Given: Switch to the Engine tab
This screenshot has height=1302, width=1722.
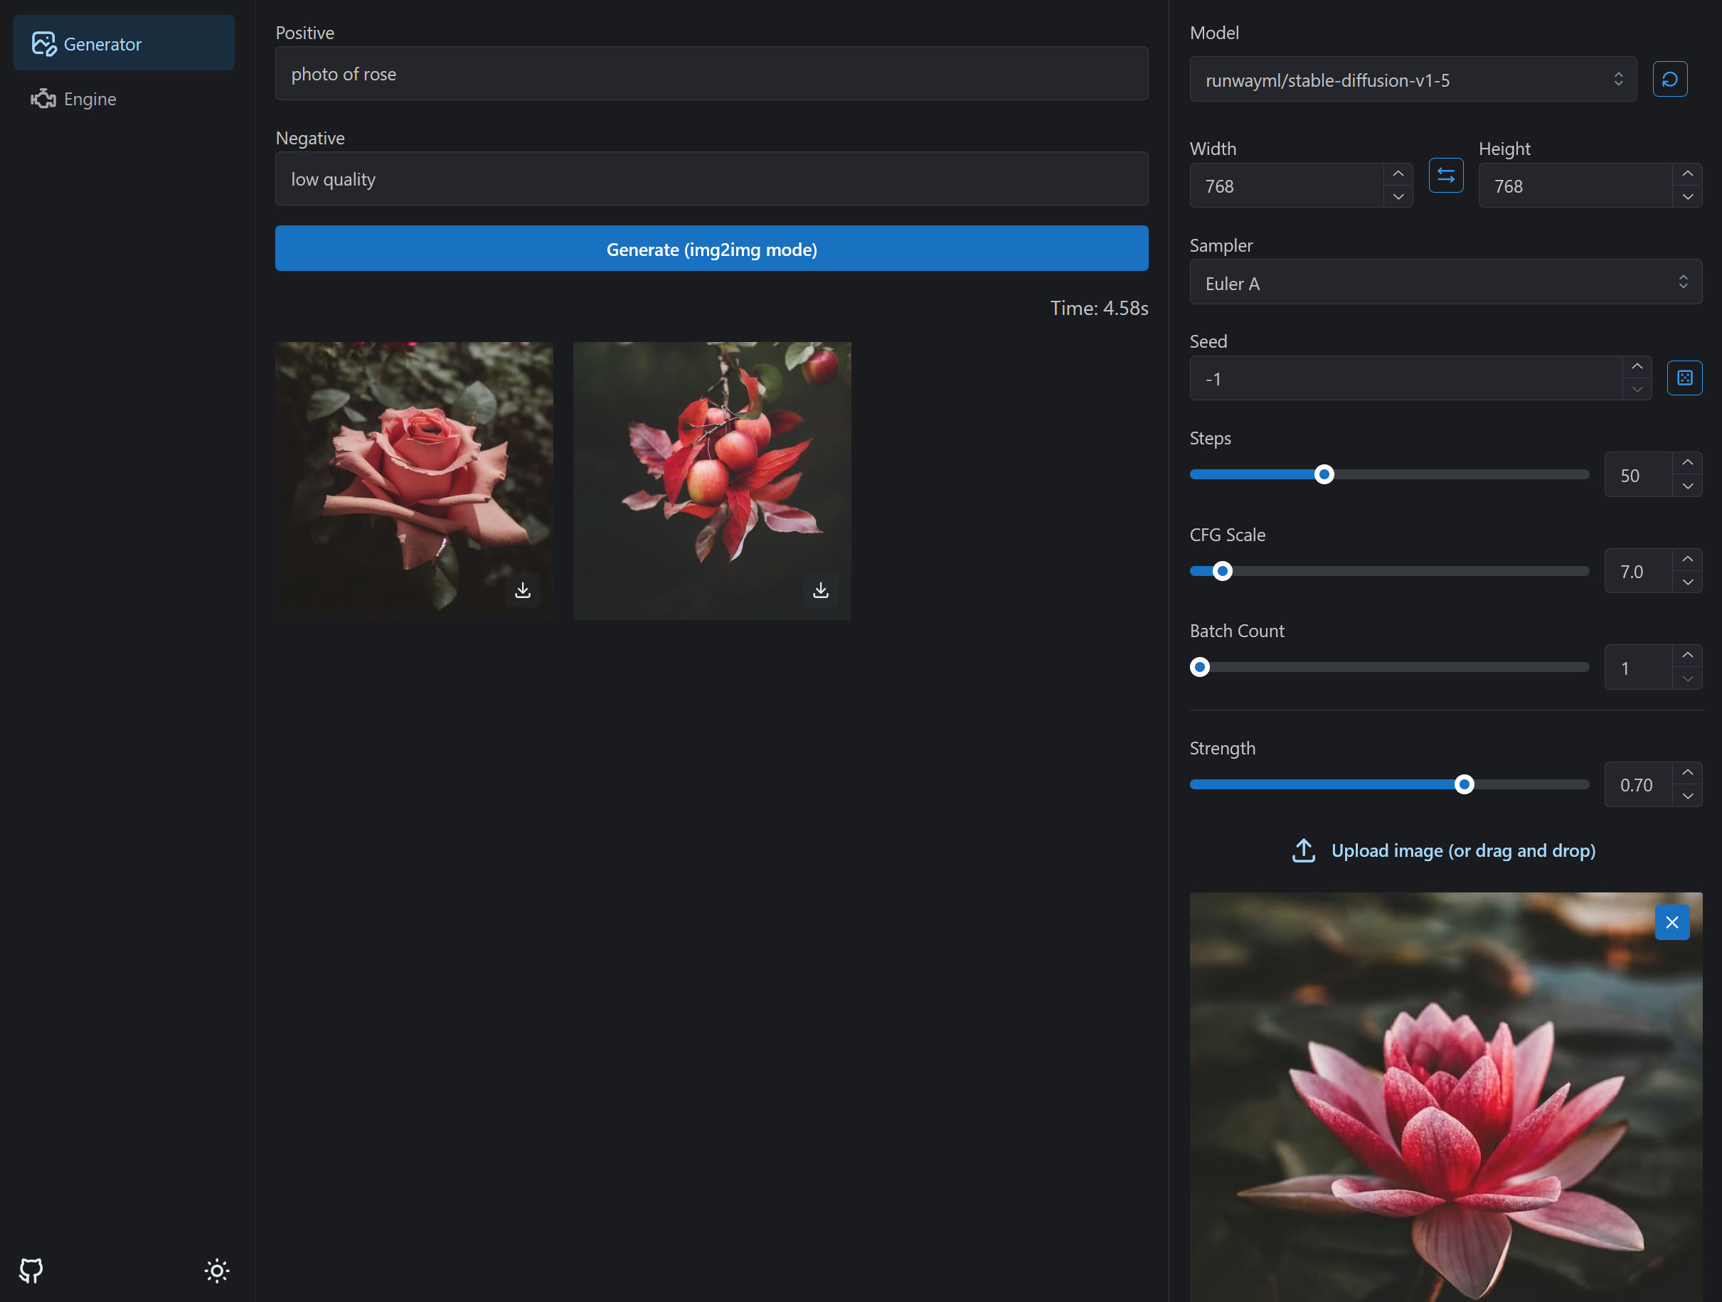Looking at the screenshot, I should point(90,99).
